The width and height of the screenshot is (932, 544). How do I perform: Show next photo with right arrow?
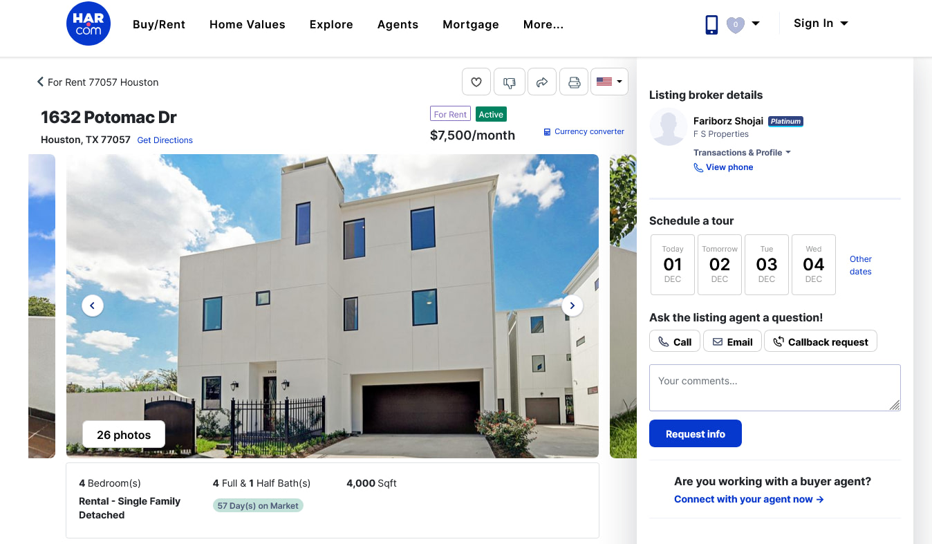click(x=572, y=306)
